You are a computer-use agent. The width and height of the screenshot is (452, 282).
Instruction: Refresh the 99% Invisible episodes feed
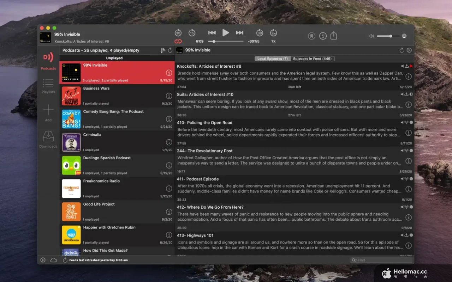pyautogui.click(x=402, y=50)
